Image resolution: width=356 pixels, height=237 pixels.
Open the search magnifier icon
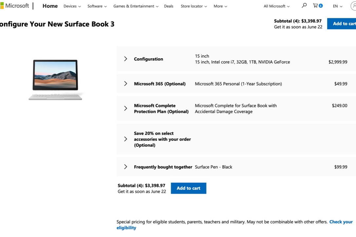tap(304, 6)
